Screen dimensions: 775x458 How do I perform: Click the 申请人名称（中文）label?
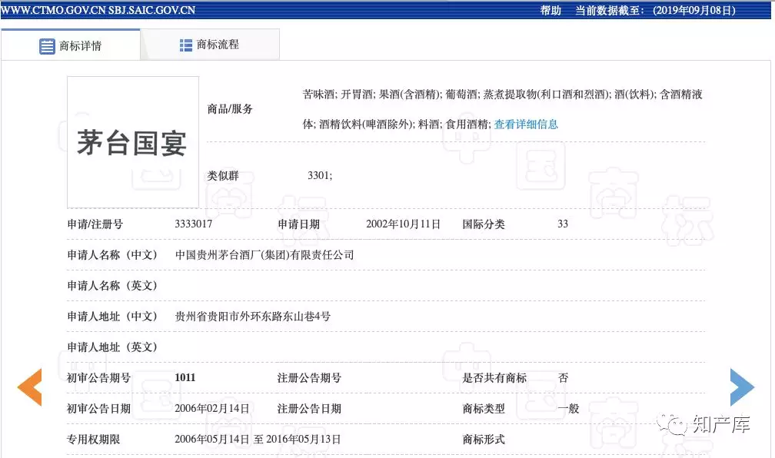pos(112,255)
